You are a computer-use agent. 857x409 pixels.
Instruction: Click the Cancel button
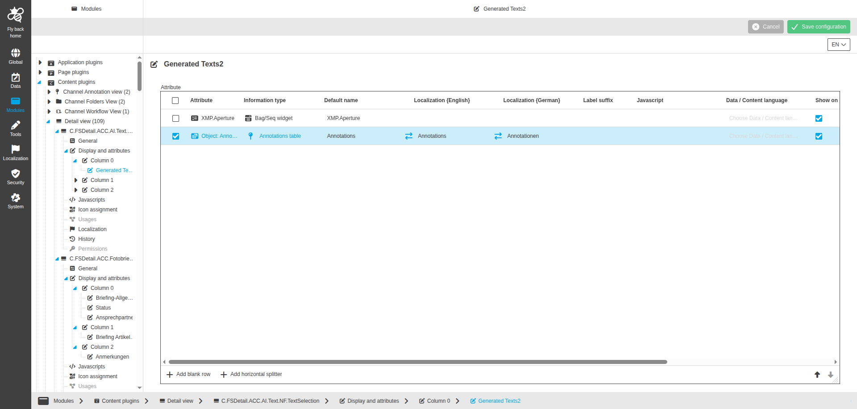click(766, 27)
